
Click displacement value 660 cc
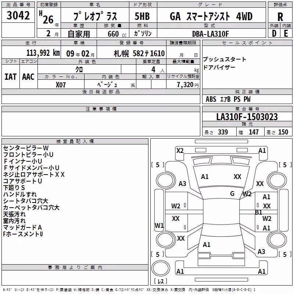coord(117,34)
